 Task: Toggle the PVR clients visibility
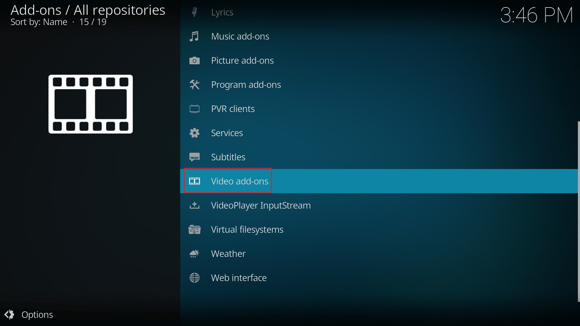(x=233, y=108)
